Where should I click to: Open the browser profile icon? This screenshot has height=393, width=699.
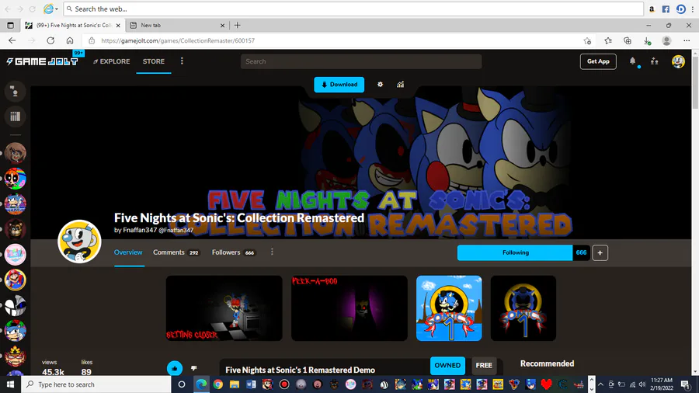click(x=666, y=40)
